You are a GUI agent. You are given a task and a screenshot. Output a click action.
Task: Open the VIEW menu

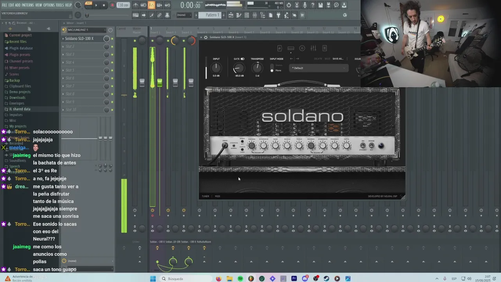(39, 5)
